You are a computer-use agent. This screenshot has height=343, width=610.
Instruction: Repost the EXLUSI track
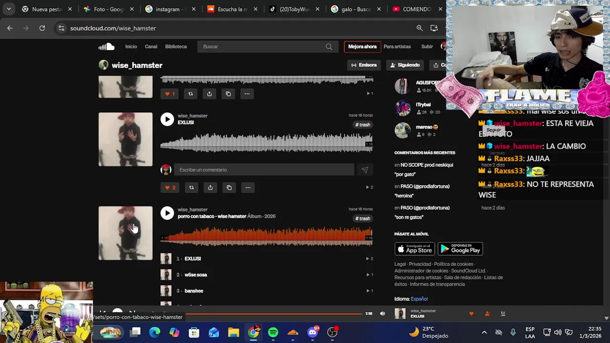191,188
